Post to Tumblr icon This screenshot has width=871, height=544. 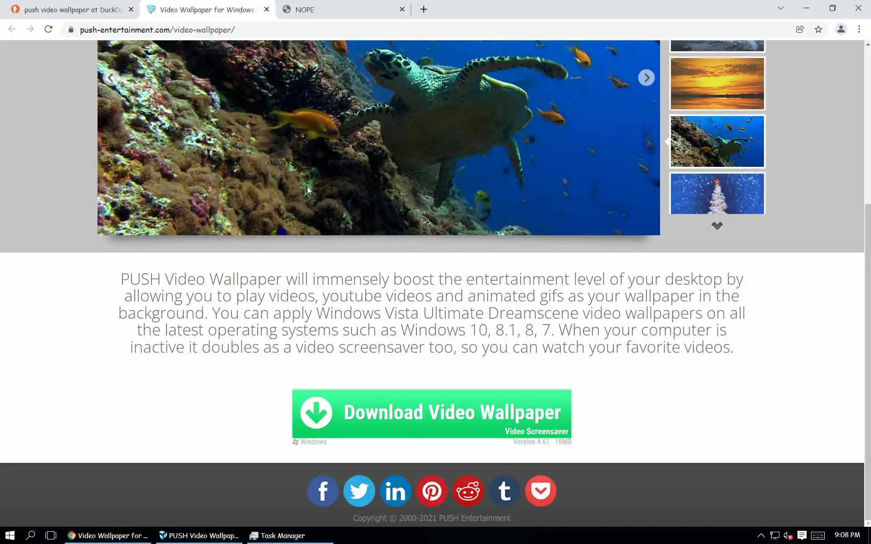tap(504, 491)
